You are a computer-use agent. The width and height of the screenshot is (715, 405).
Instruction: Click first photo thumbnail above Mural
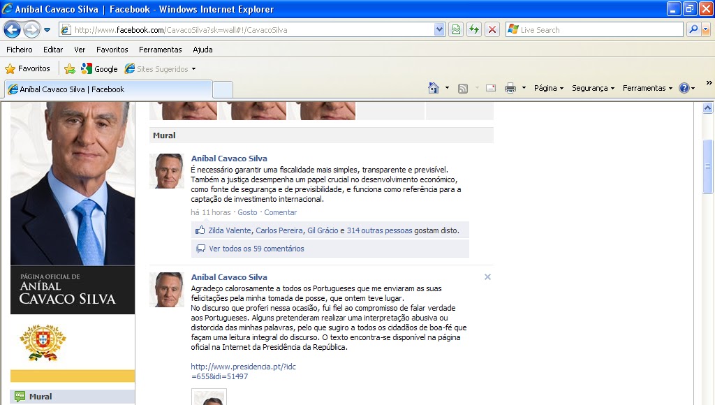pyautogui.click(x=184, y=111)
